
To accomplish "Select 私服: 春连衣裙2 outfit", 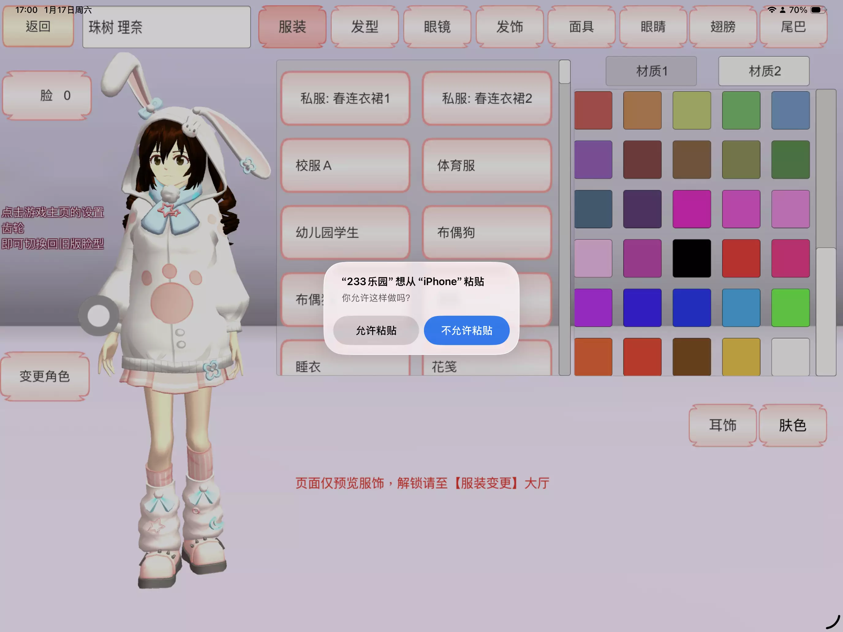I will pyautogui.click(x=487, y=98).
